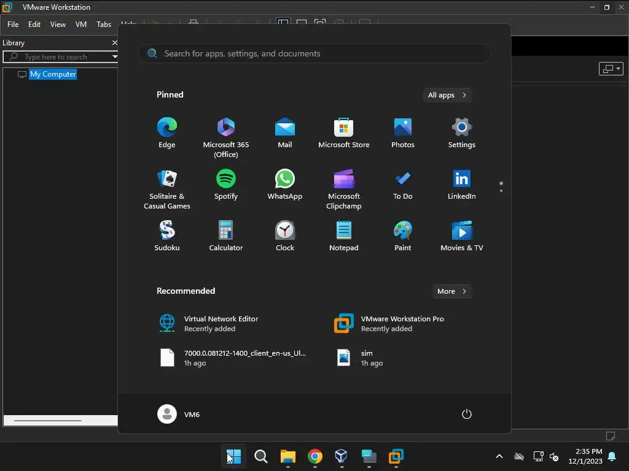Open Microsoft Store
Image resolution: width=629 pixels, height=471 pixels.
tap(344, 133)
